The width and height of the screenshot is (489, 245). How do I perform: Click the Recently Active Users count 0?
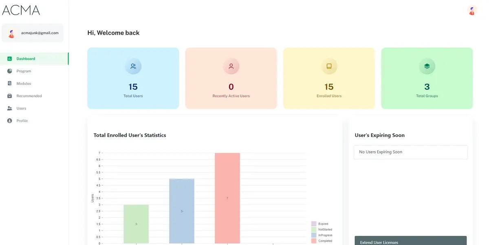[231, 87]
